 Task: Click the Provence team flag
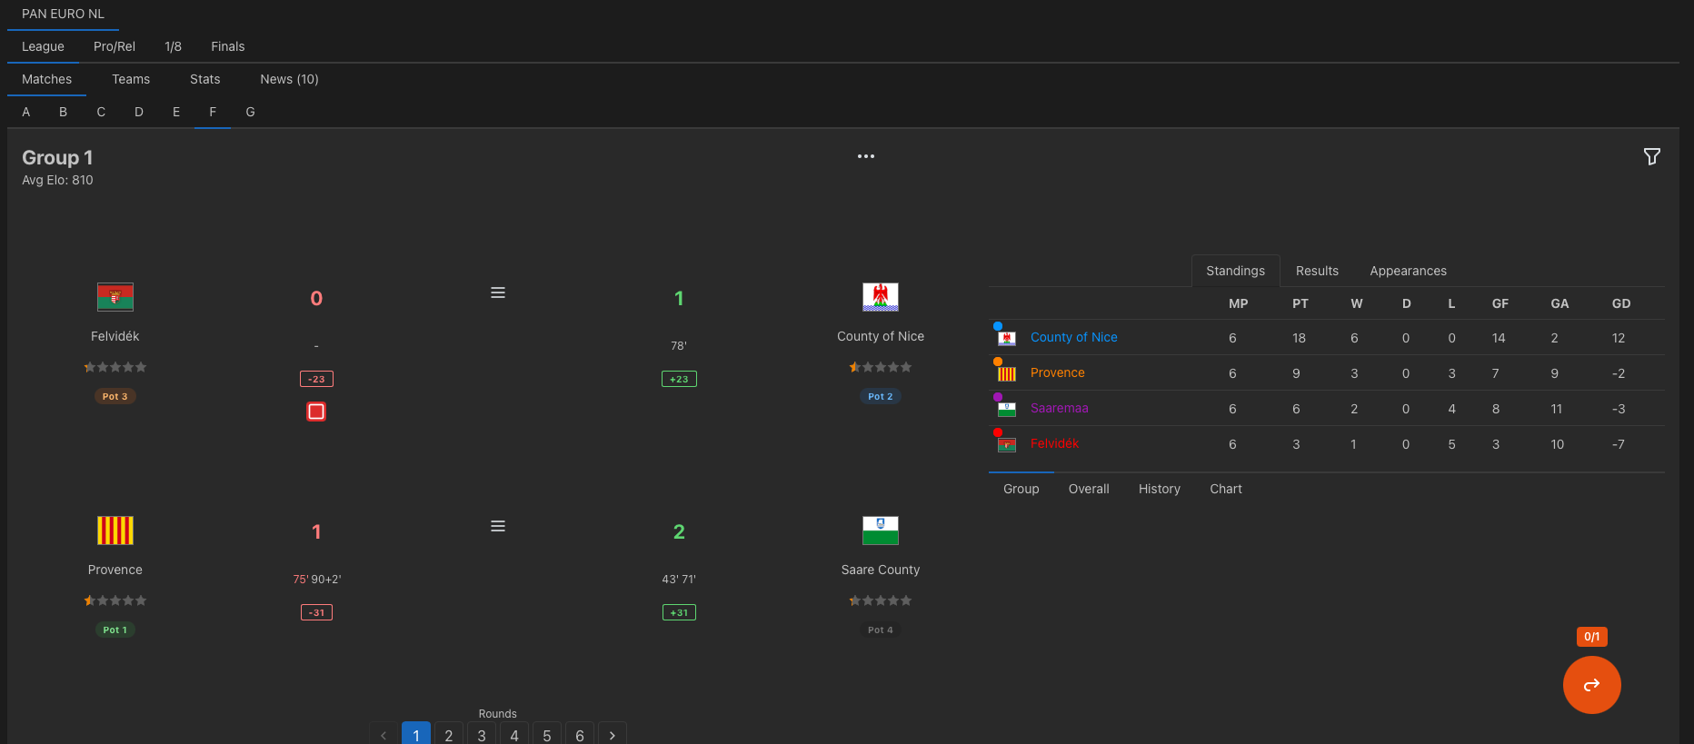[115, 531]
